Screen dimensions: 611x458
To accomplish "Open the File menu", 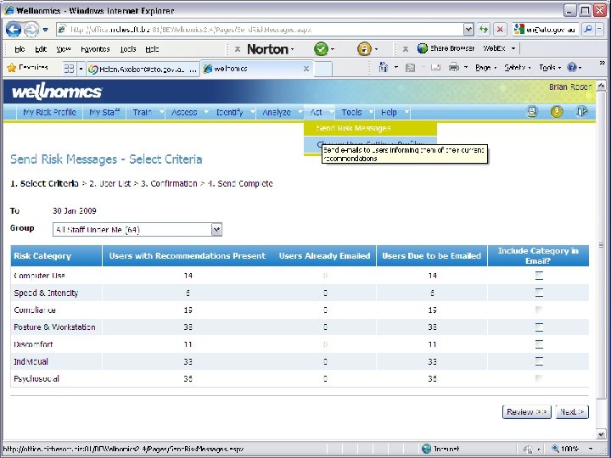I will click(20, 49).
